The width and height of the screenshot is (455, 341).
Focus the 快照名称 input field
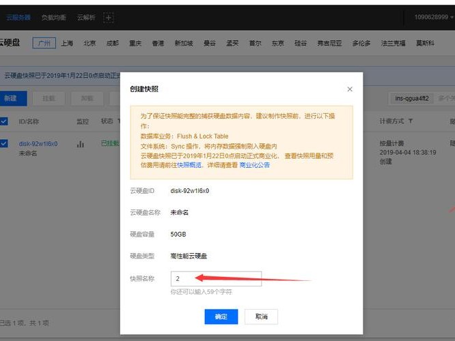tap(216, 279)
